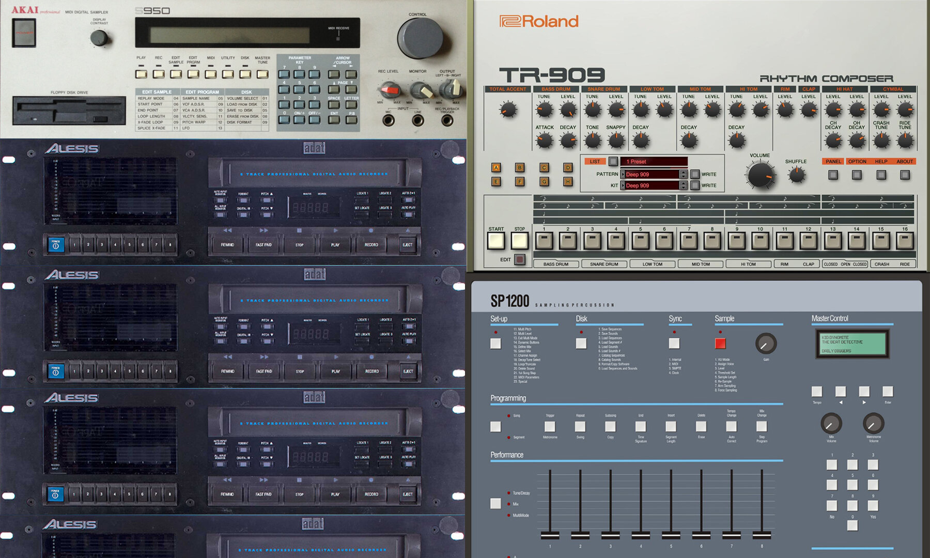Toggle the SP1200 Disk mode button
This screenshot has width=930, height=558.
(581, 344)
